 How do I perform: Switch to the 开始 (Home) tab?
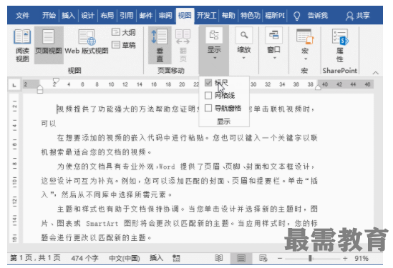point(49,16)
